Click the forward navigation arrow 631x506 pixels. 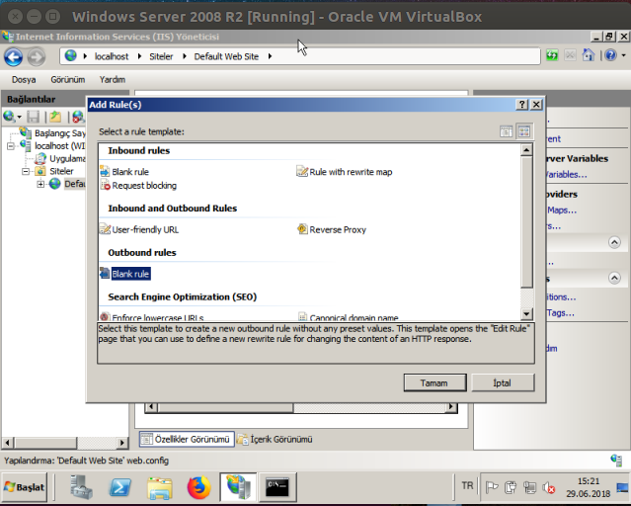[37, 56]
